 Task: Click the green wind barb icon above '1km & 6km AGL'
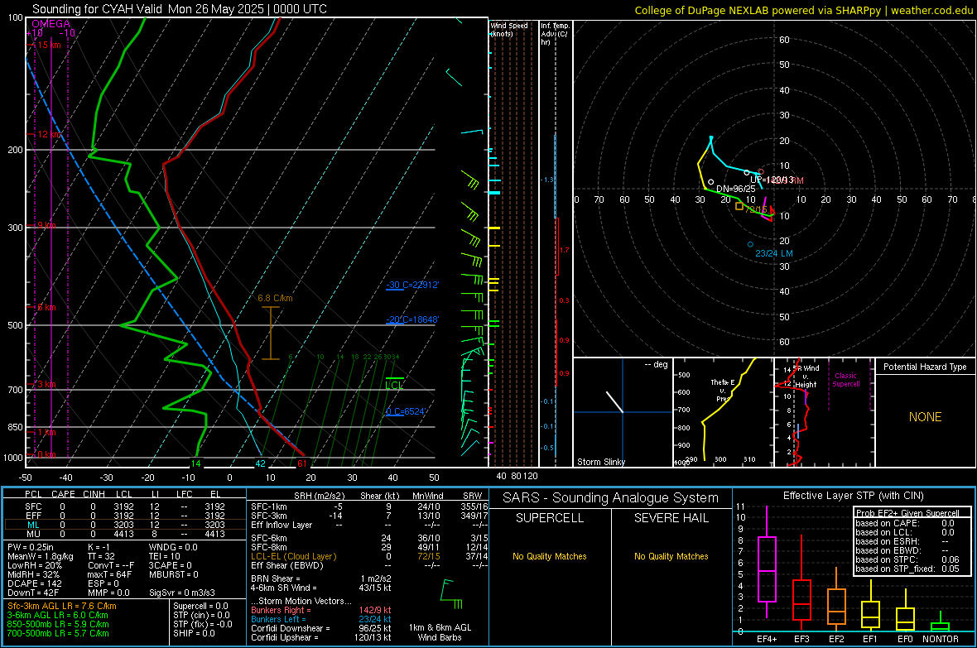point(451,593)
